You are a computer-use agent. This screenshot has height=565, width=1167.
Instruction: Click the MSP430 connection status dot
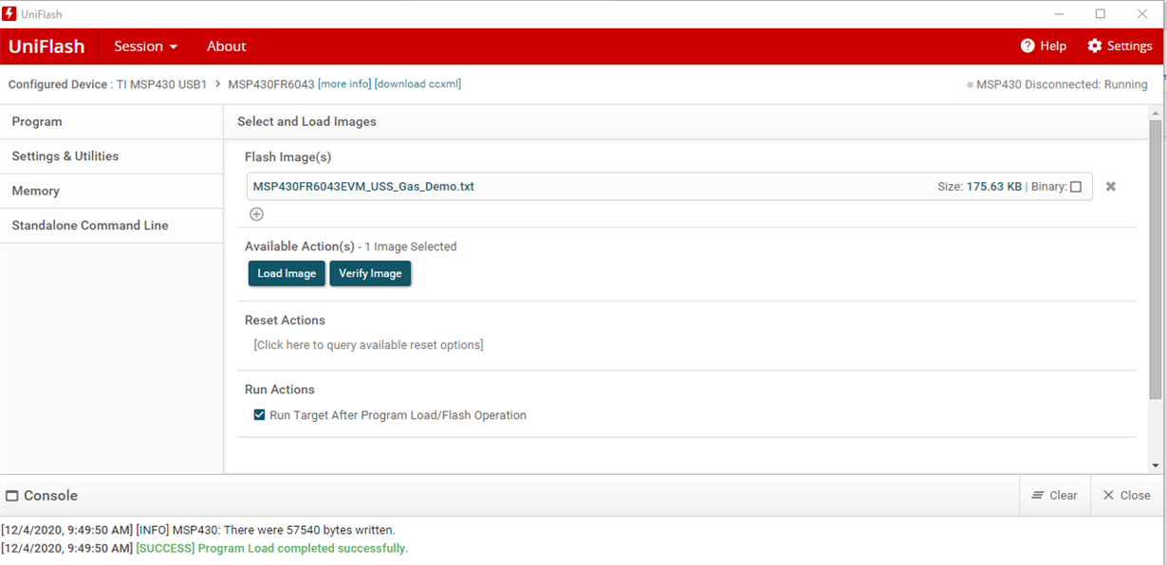click(x=970, y=85)
